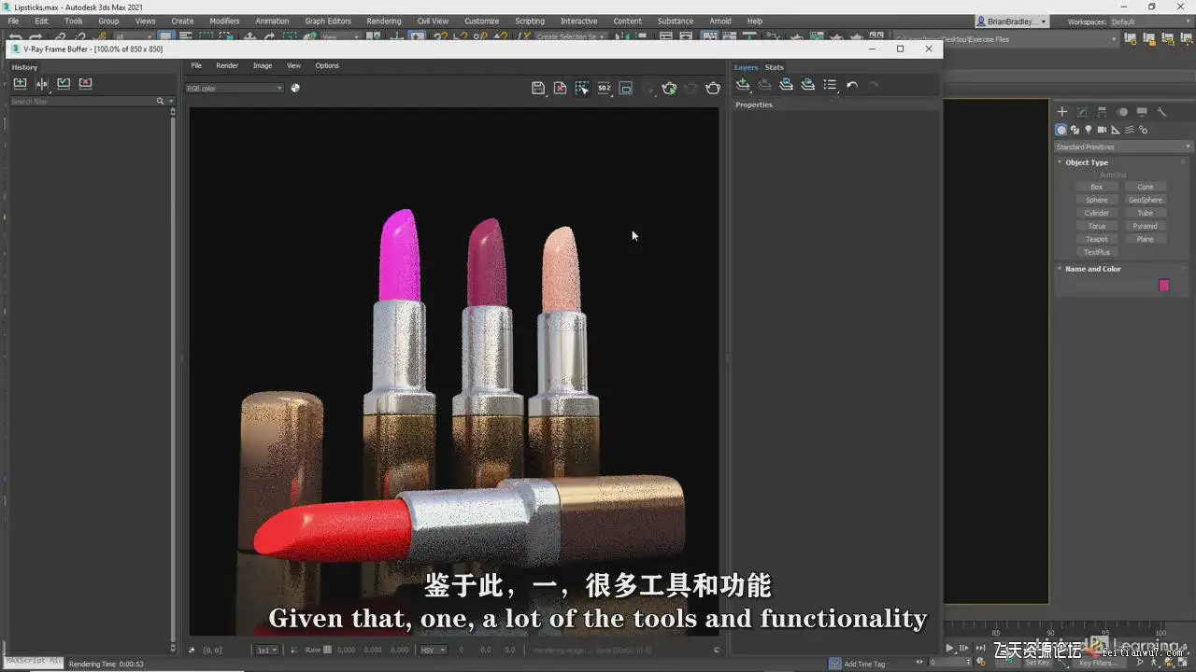Open the Motion tab in the Command Panel

click(1122, 112)
